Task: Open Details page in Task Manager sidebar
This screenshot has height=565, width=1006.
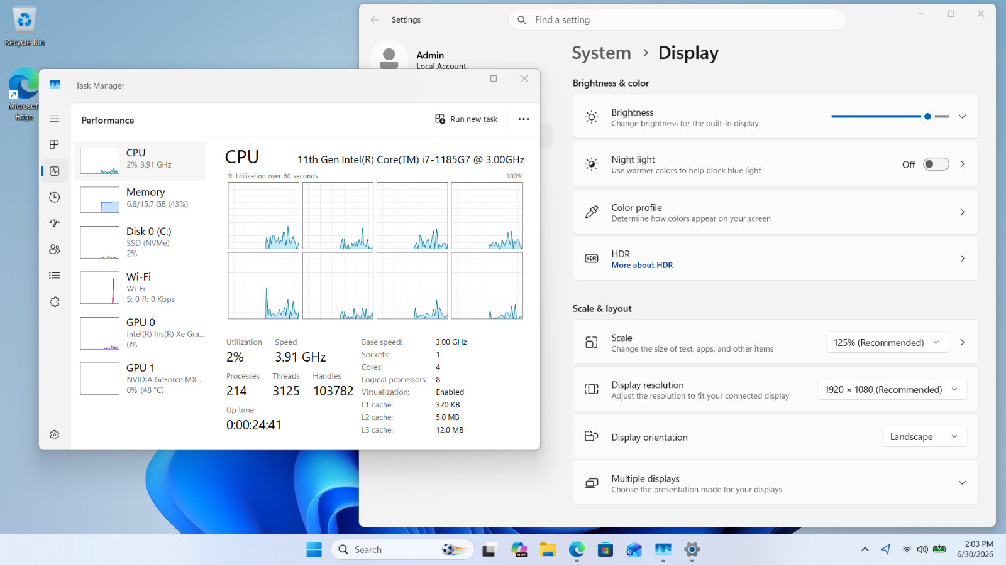Action: click(55, 275)
